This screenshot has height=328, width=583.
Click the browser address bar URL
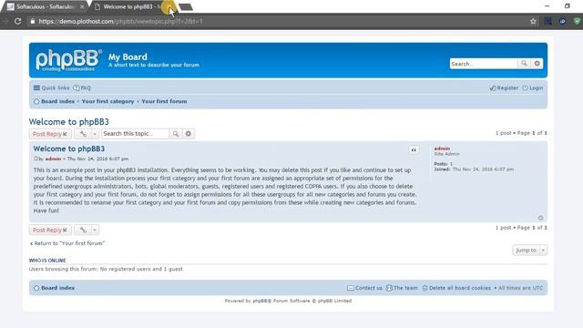(121, 21)
